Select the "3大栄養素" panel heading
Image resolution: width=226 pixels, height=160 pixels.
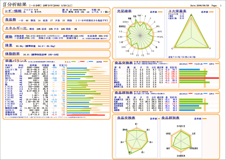[178, 11]
